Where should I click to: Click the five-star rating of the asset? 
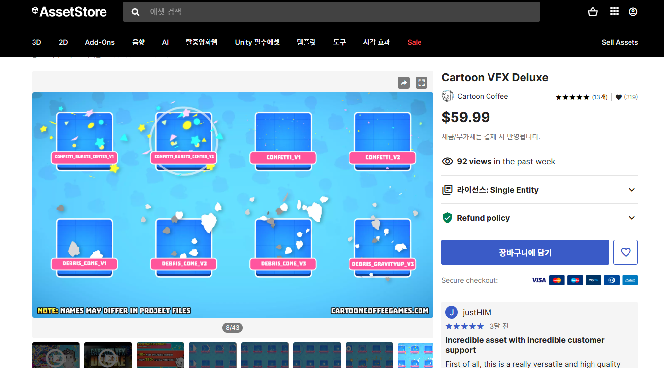click(572, 97)
